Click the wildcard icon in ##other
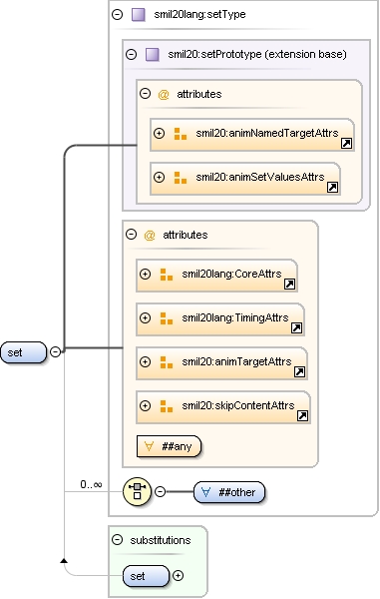Image resolution: width=380 pixels, height=599 pixels. click(x=205, y=492)
